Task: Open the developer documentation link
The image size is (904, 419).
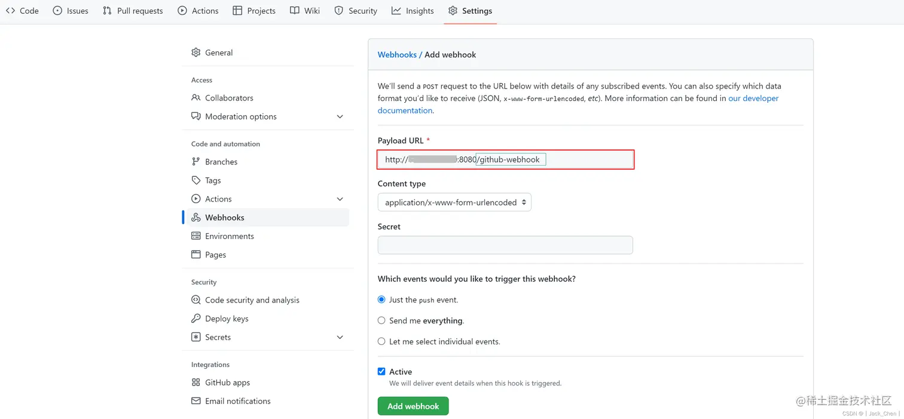Action: pos(753,99)
